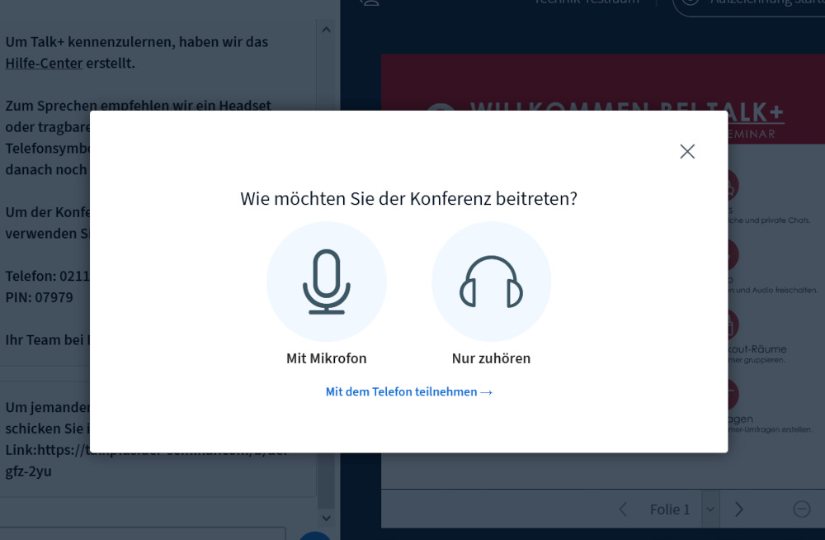Click the chat scroll-up chevron
The width and height of the screenshot is (825, 540).
coord(326,29)
